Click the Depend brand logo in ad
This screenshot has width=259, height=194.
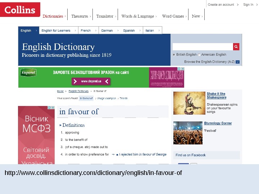pyautogui.click(x=28, y=73)
